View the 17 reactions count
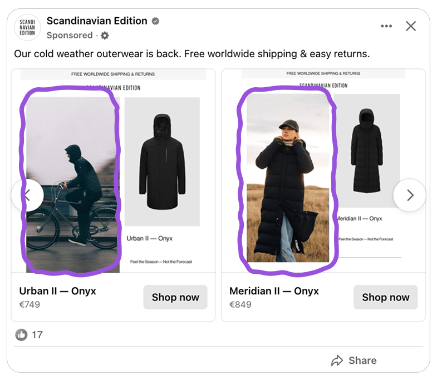 point(37,335)
